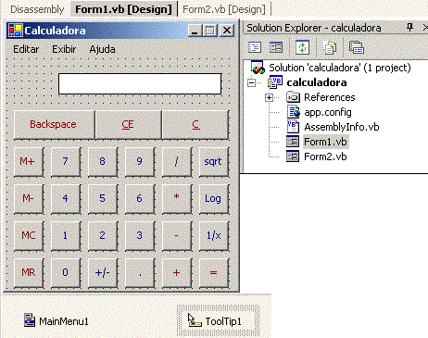Click the ToolTip1 component icon
Screen dimensions: 428x338
(195, 320)
